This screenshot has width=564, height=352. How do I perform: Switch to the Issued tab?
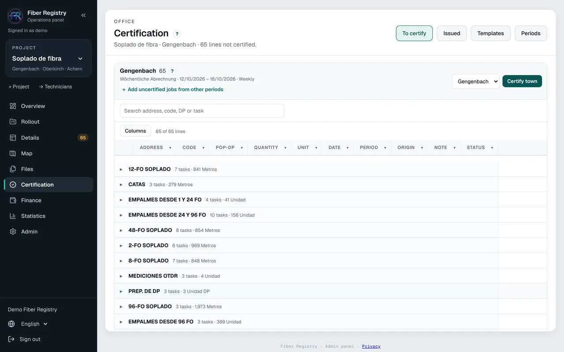[x=452, y=33]
